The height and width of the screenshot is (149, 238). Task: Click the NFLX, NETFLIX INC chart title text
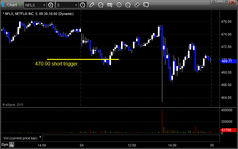point(38,14)
